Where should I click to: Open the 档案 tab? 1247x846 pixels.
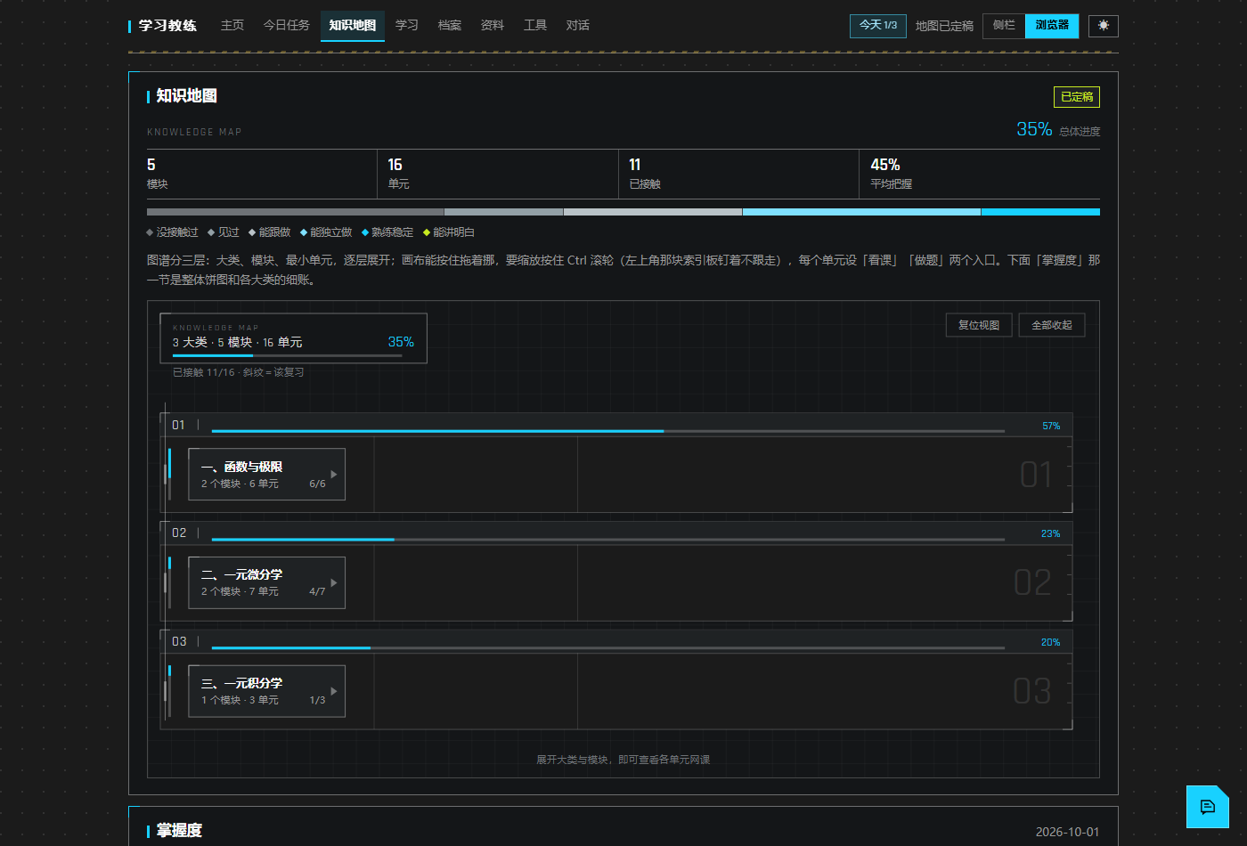(450, 26)
